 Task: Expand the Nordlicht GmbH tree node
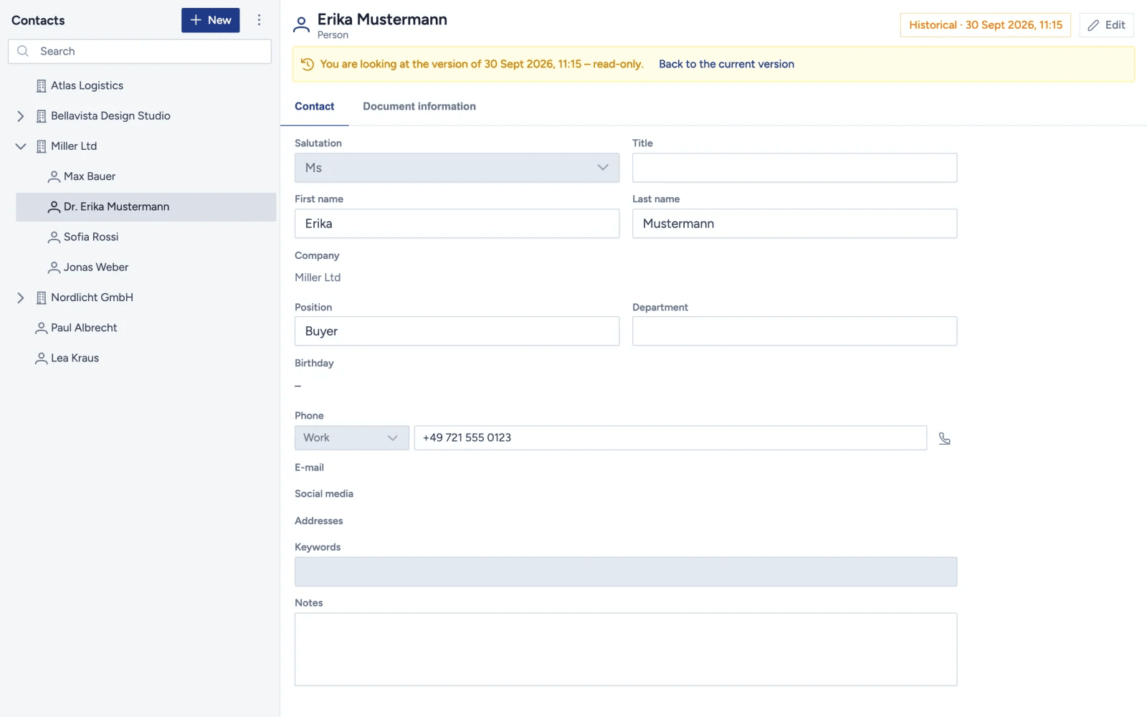[20, 298]
